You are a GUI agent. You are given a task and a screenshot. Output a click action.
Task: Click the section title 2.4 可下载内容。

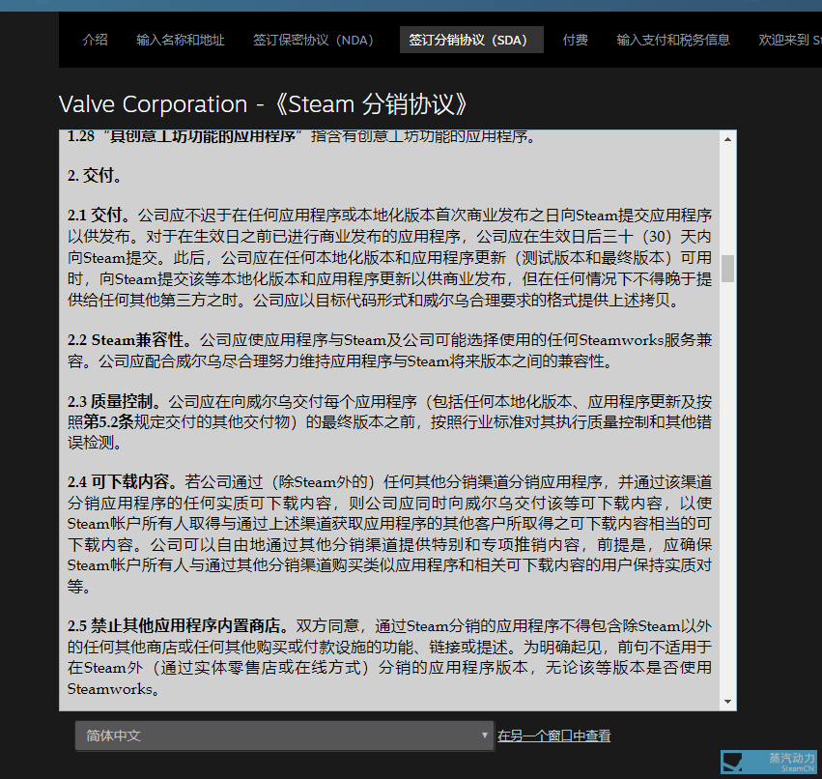122,481
